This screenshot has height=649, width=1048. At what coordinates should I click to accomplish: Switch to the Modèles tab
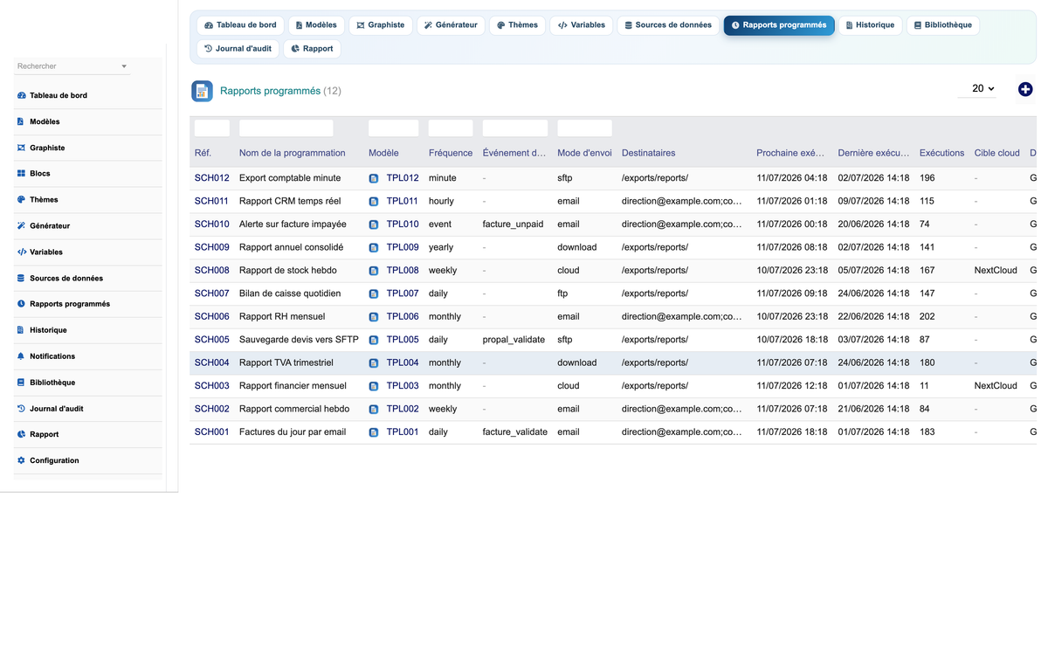(315, 25)
